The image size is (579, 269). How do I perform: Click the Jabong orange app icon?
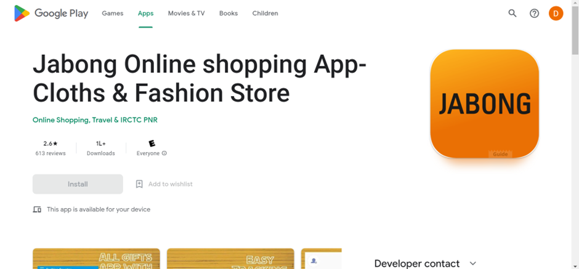pyautogui.click(x=485, y=103)
